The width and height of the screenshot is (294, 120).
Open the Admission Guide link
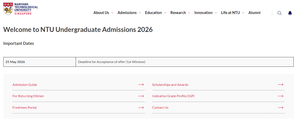[25, 85]
